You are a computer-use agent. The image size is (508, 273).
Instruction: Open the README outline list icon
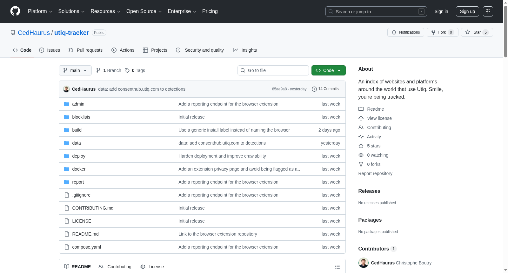338,267
